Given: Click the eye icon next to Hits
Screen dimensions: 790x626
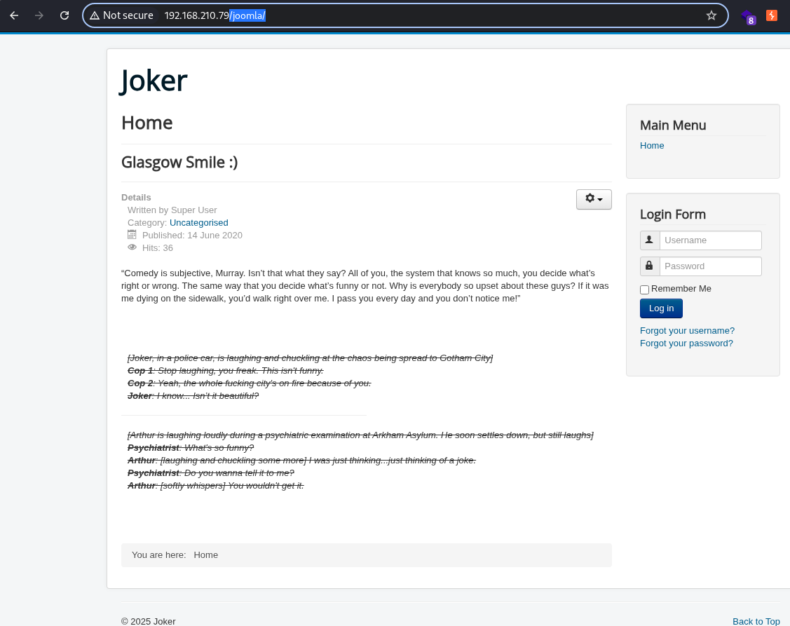Looking at the screenshot, I should 132,247.
